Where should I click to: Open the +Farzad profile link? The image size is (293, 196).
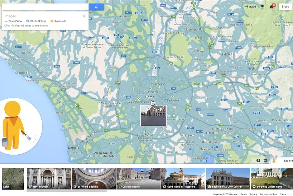pos(250,7)
